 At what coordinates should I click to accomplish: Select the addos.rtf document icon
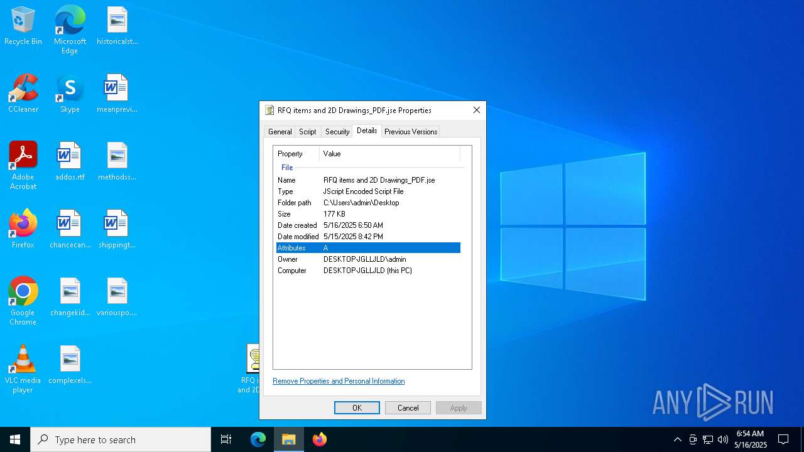point(70,161)
